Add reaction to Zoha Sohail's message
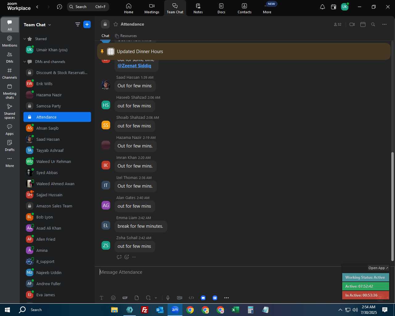Image resolution: width=395 pixels, height=316 pixels. pos(127,257)
